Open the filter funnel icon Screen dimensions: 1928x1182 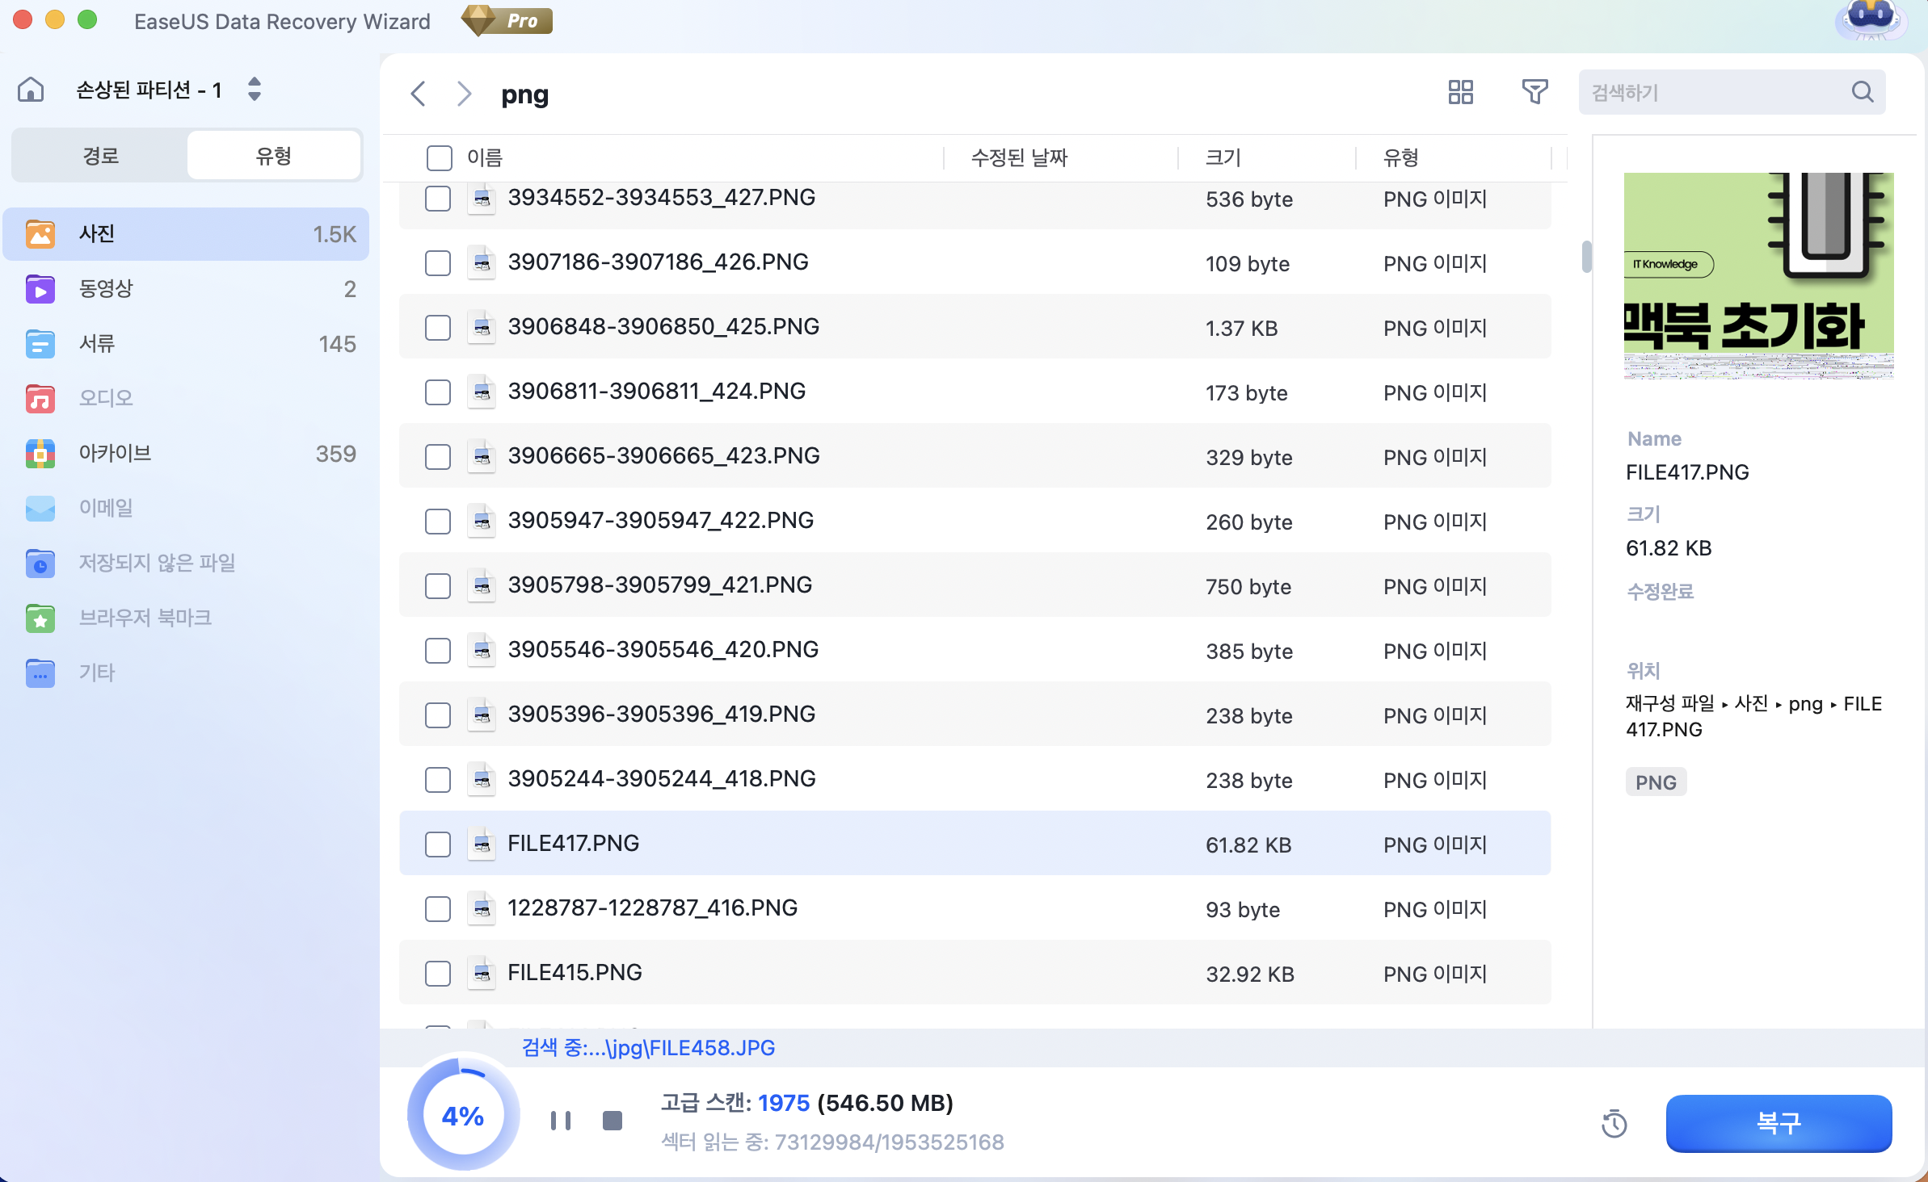pos(1534,92)
